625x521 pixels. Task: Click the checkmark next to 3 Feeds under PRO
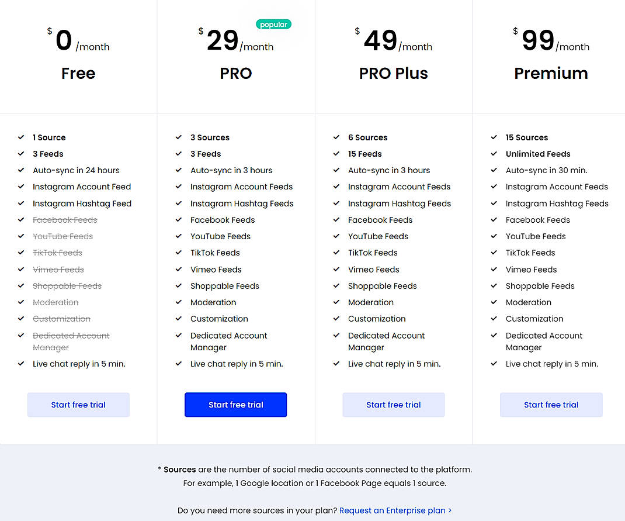pos(179,154)
